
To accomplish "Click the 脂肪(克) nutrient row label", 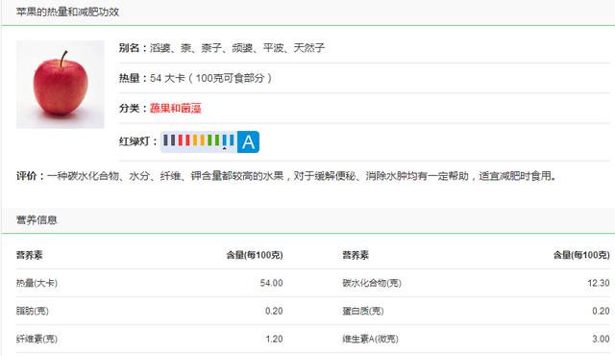I will coord(32,311).
